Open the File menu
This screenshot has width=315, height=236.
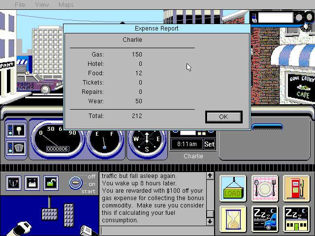[x=20, y=4]
